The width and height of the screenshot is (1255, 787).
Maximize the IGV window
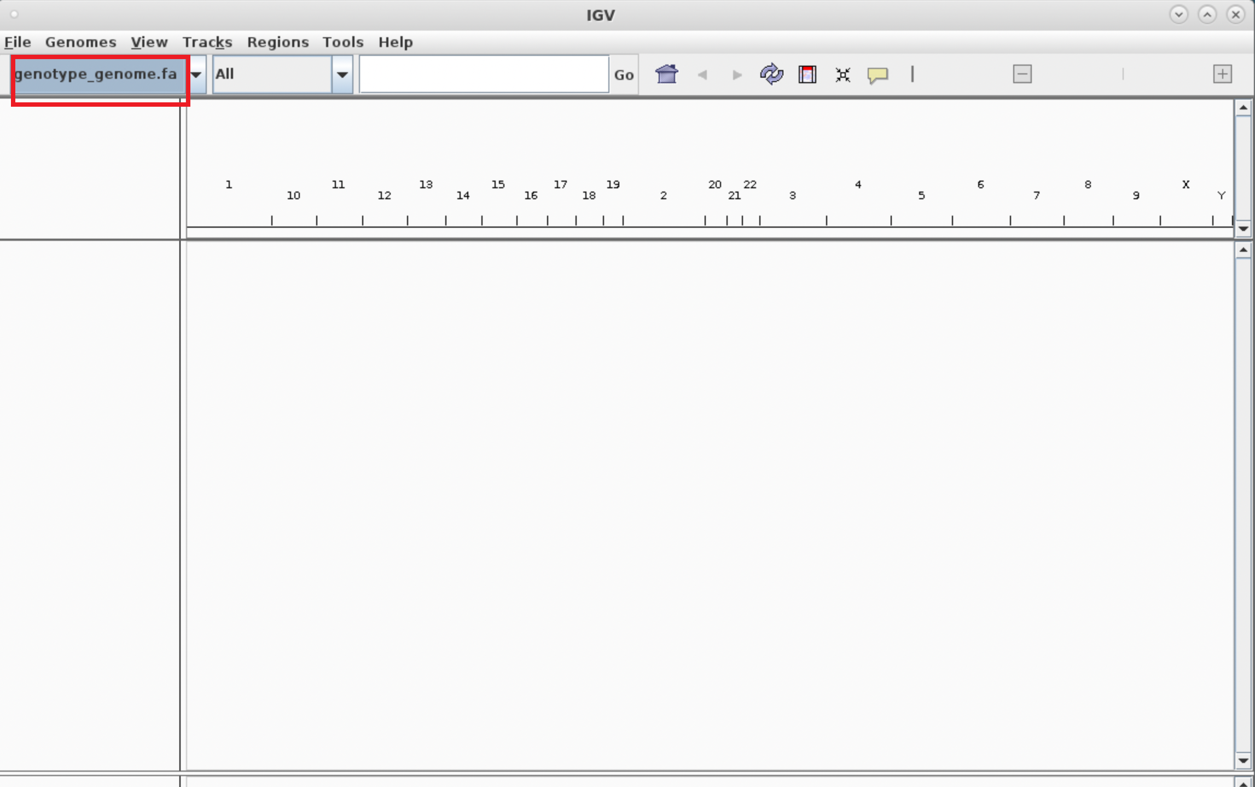1207,15
